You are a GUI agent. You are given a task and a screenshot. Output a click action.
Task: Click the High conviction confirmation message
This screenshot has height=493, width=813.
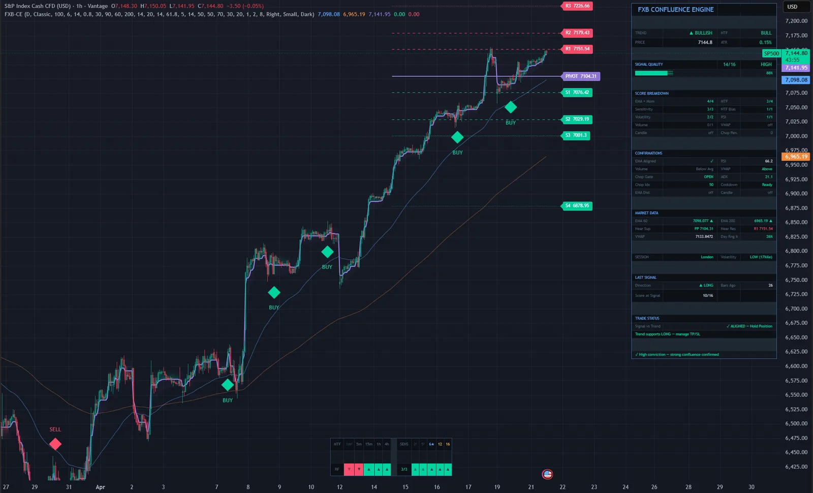click(x=677, y=355)
